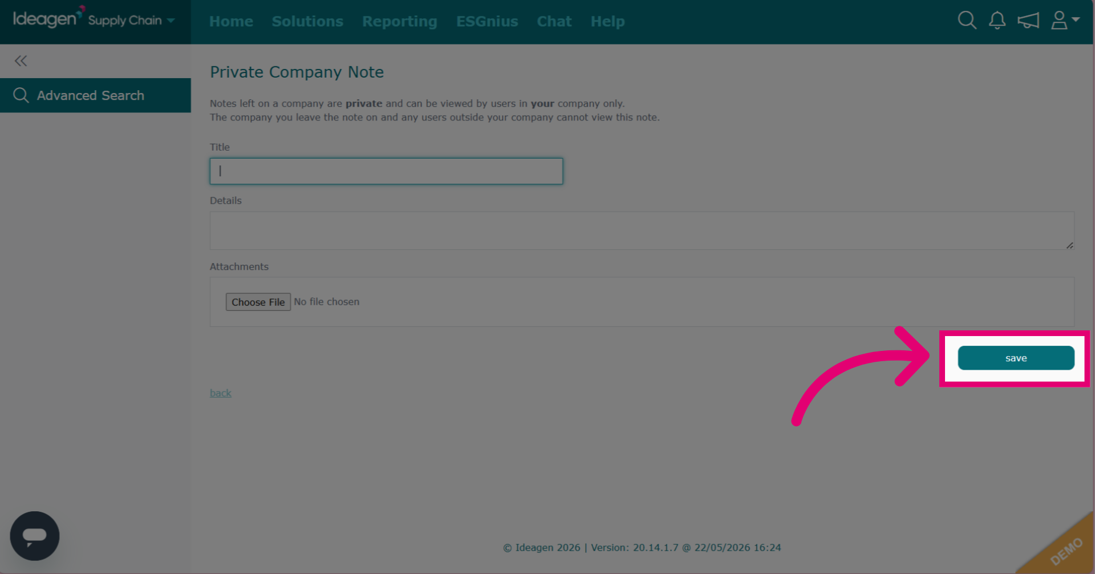The height and width of the screenshot is (574, 1095).
Task: Open the user account menu
Action: click(1065, 21)
